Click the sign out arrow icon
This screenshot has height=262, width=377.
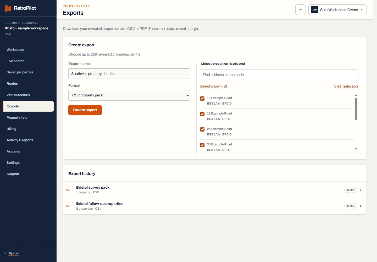[5, 253]
